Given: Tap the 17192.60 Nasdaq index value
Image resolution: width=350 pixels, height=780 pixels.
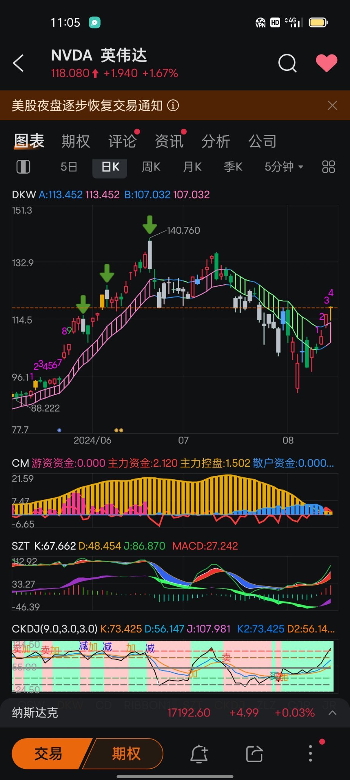Looking at the screenshot, I should [x=189, y=713].
